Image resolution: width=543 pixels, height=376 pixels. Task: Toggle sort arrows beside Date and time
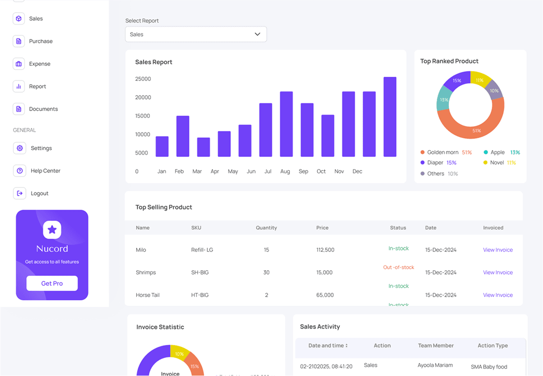coord(347,346)
